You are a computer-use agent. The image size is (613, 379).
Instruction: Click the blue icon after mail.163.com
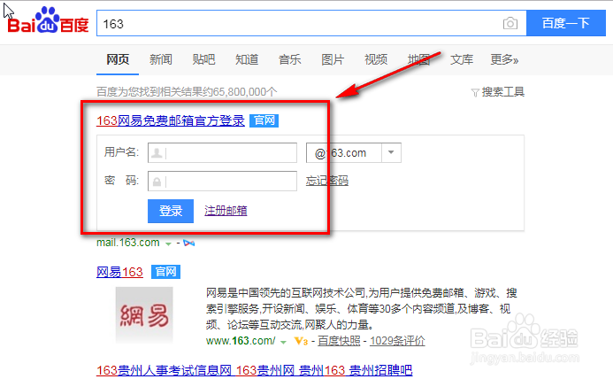pos(188,244)
